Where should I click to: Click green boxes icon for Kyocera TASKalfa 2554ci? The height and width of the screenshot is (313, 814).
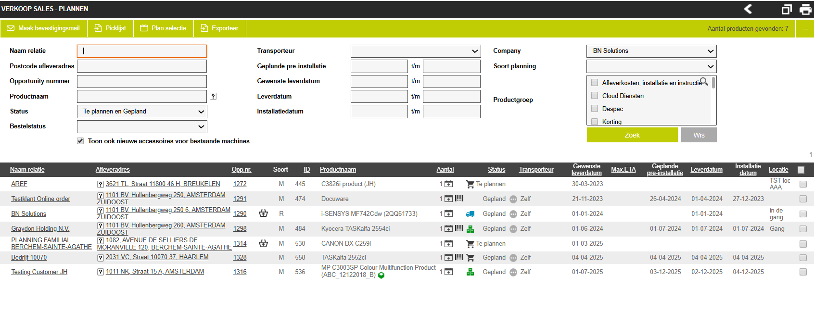tap(470, 229)
